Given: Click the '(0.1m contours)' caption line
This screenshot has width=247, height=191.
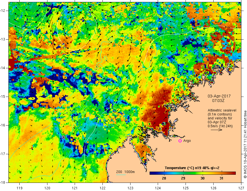Looking at the screenshot, I should click(220, 114).
